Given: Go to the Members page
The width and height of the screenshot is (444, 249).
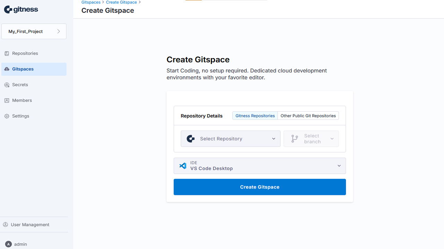Looking at the screenshot, I should tap(22, 101).
